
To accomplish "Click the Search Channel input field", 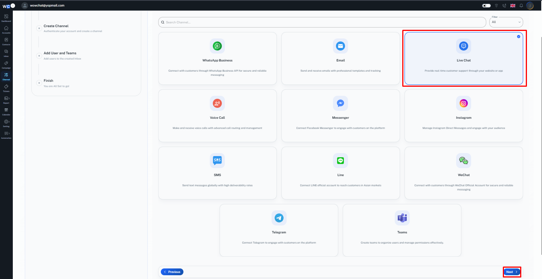I will coord(322,22).
